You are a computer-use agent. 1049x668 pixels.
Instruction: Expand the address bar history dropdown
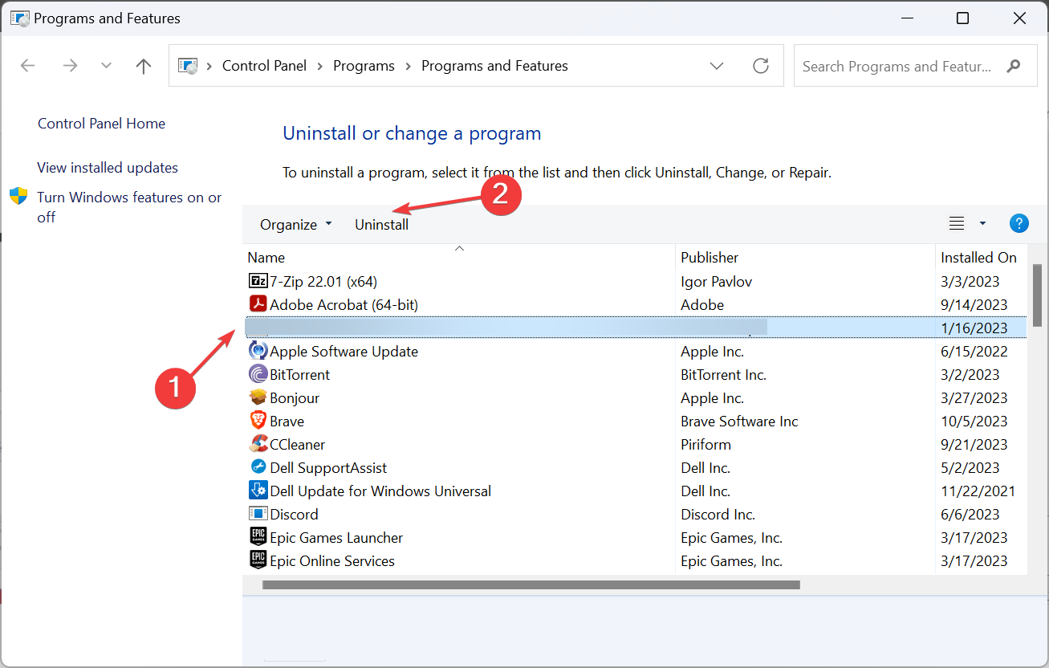click(x=718, y=66)
